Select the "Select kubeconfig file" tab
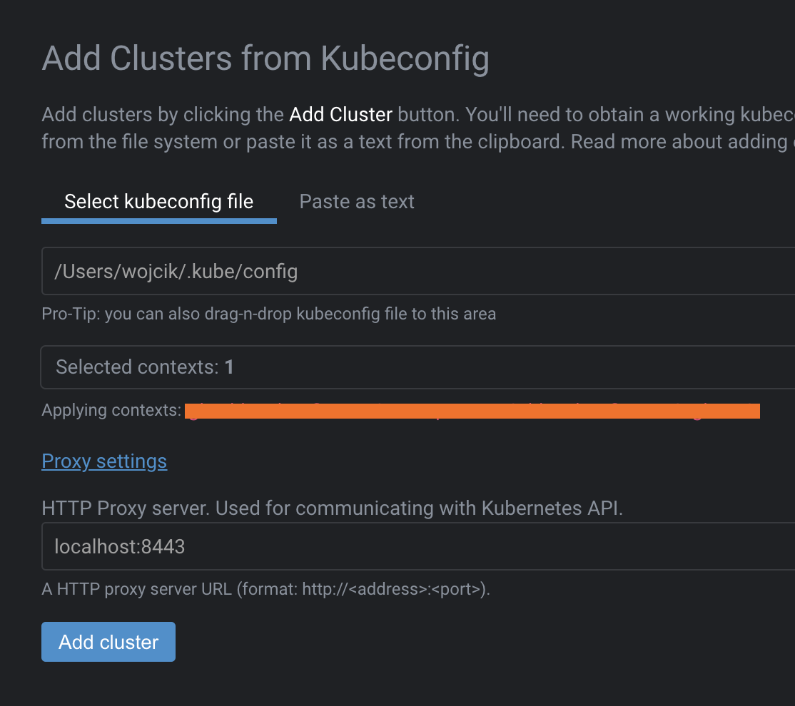 tap(158, 201)
